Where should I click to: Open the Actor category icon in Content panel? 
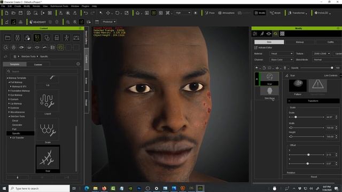click(18, 38)
